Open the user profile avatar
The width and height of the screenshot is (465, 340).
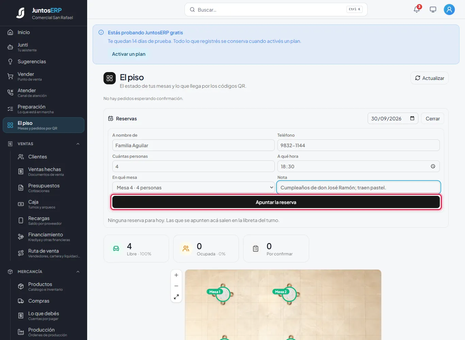tap(449, 10)
